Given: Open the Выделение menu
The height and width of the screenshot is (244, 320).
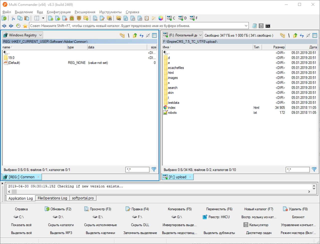Looking at the screenshot, I should click(x=24, y=12).
